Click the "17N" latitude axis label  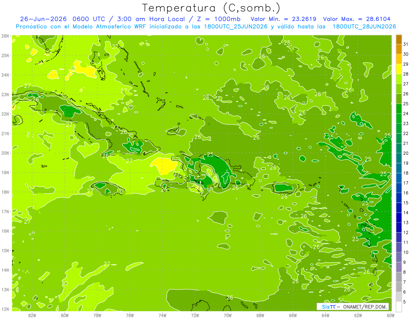click(5, 211)
